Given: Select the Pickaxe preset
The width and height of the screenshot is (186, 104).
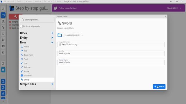Looking at the screenshot, I should (37, 67).
